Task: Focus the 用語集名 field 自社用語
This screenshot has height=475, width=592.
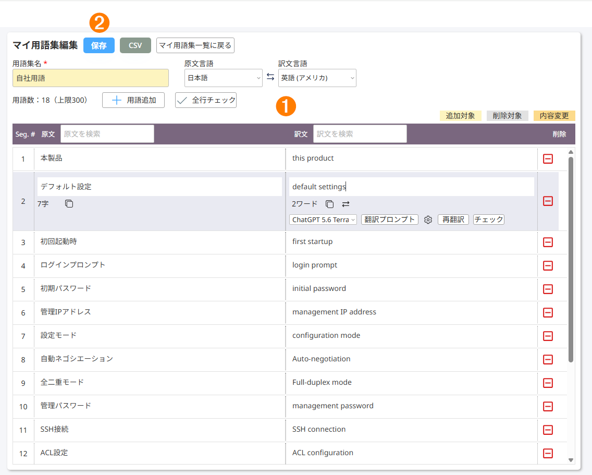Action: pos(91,78)
